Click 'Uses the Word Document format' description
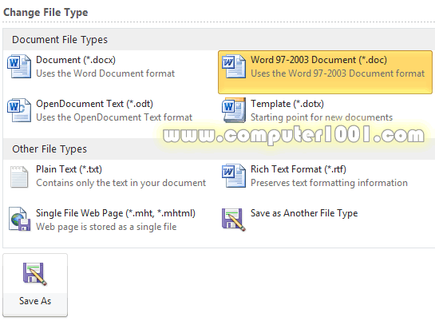435x321 pixels. 105,73
